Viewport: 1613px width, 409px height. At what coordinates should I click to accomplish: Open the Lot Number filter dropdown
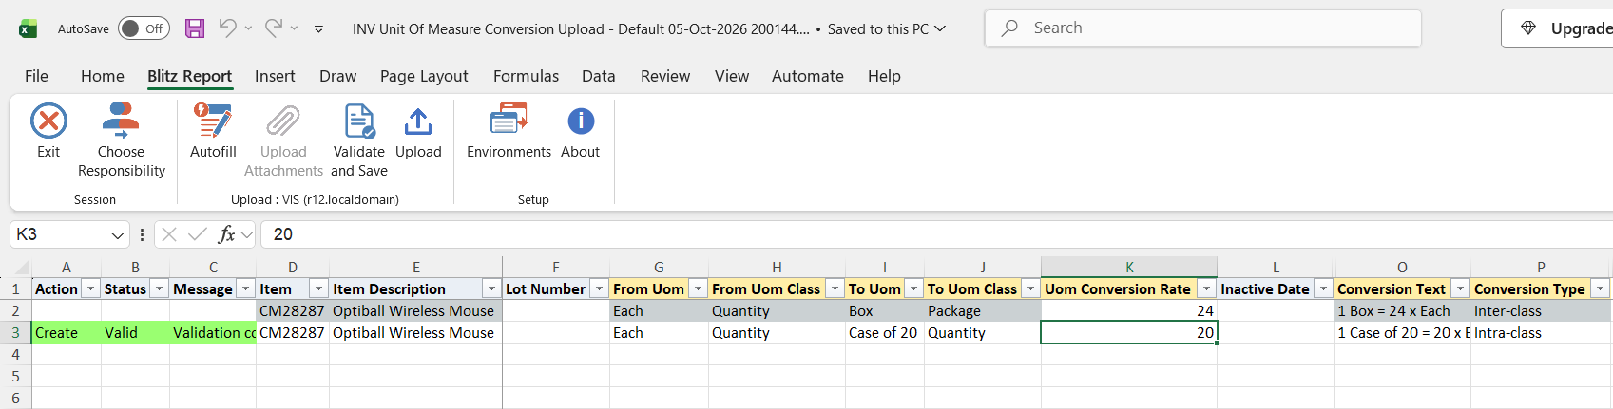tap(599, 288)
